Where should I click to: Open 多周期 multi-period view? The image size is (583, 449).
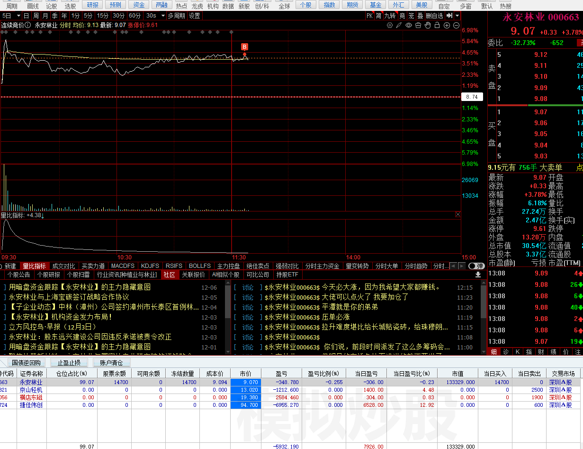point(177,16)
